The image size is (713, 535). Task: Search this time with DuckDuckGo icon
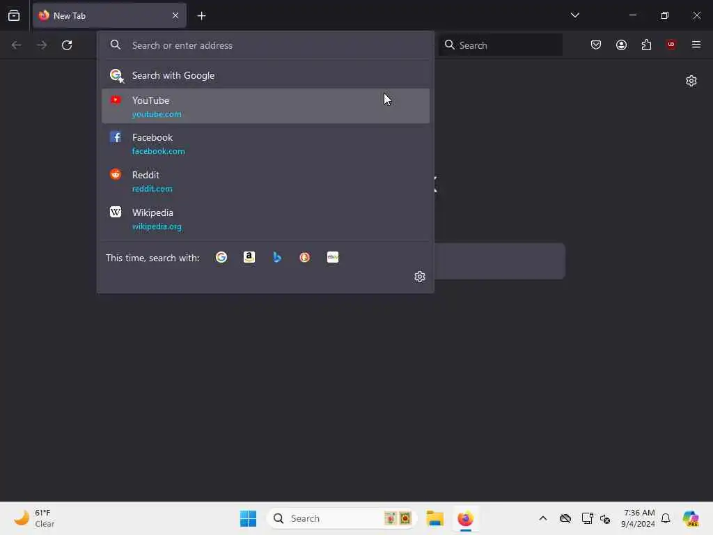(305, 258)
